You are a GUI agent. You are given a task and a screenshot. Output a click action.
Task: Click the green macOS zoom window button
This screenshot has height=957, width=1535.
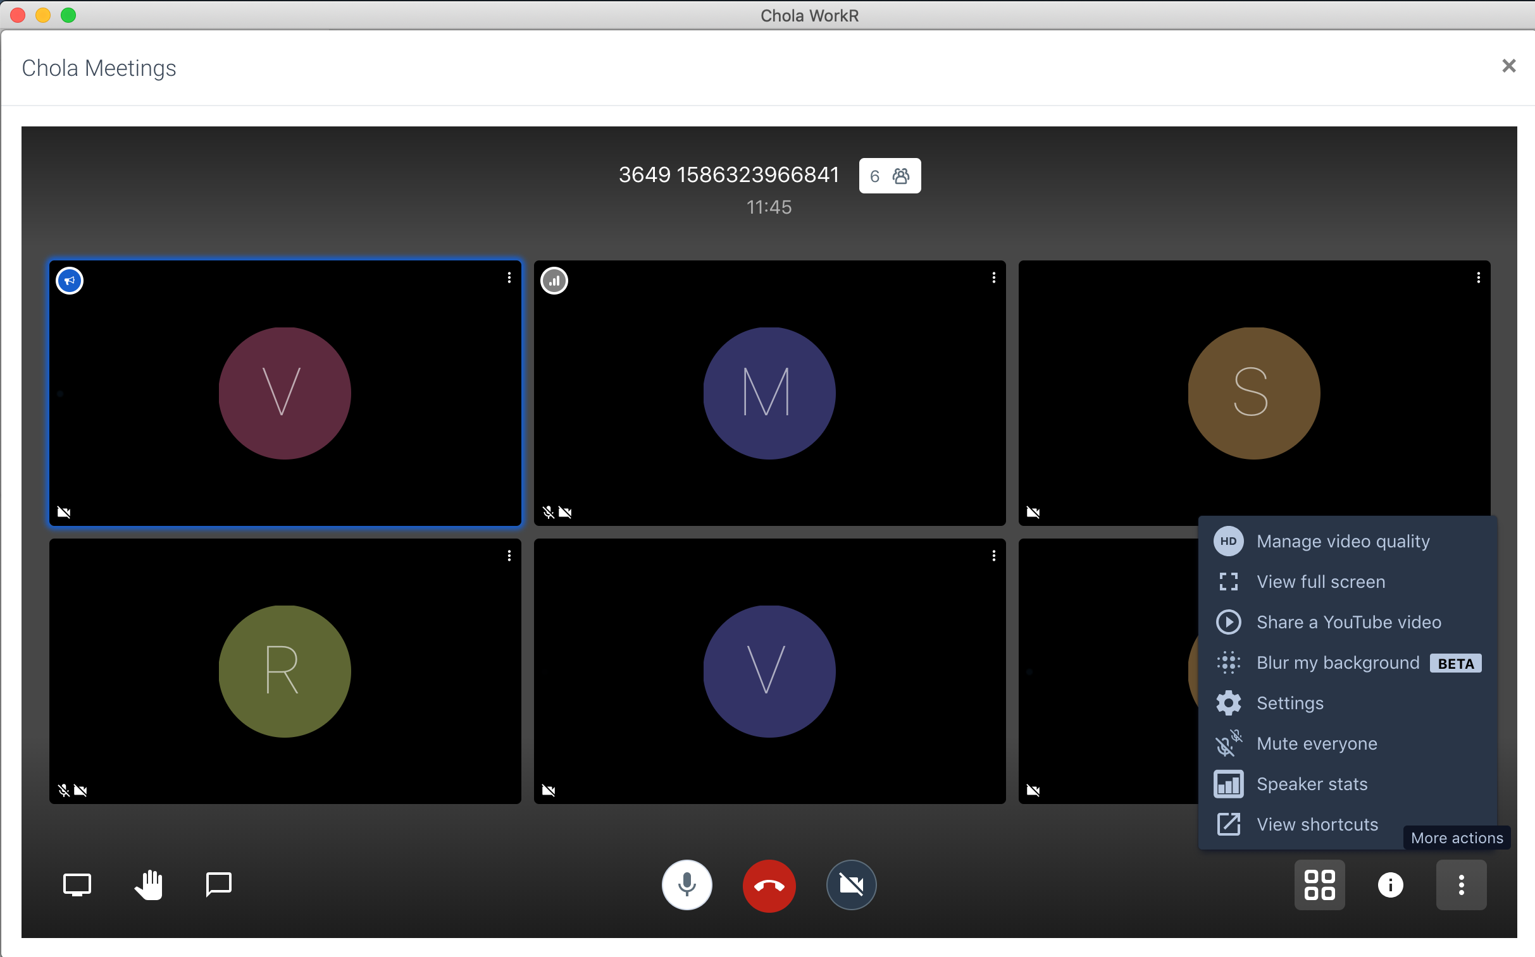pos(68,15)
